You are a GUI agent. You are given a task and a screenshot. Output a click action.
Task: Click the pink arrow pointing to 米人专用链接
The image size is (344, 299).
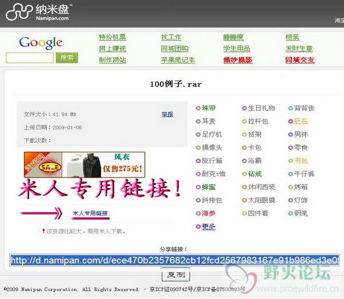click(41, 213)
